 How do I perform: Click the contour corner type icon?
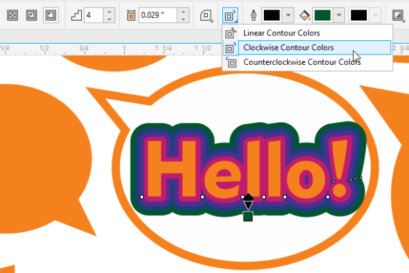coord(205,14)
